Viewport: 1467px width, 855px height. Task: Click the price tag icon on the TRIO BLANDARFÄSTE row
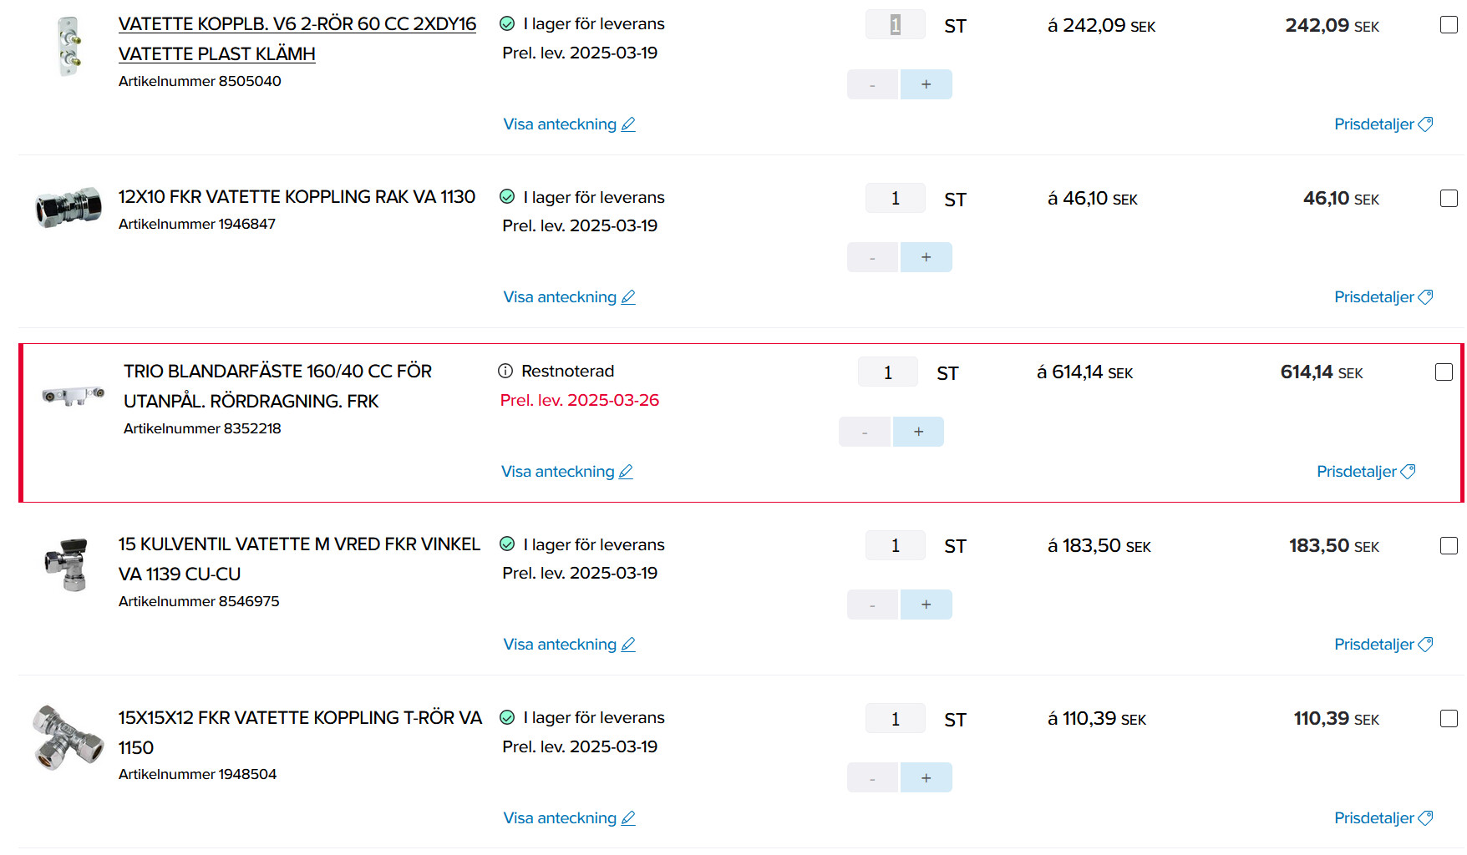click(x=1409, y=472)
